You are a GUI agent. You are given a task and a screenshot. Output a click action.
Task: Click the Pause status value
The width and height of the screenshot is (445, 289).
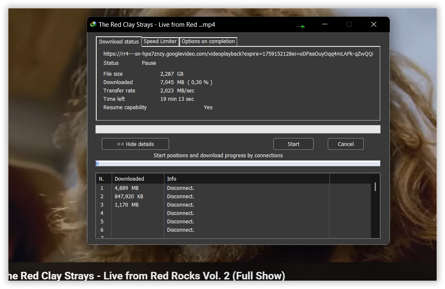click(149, 63)
